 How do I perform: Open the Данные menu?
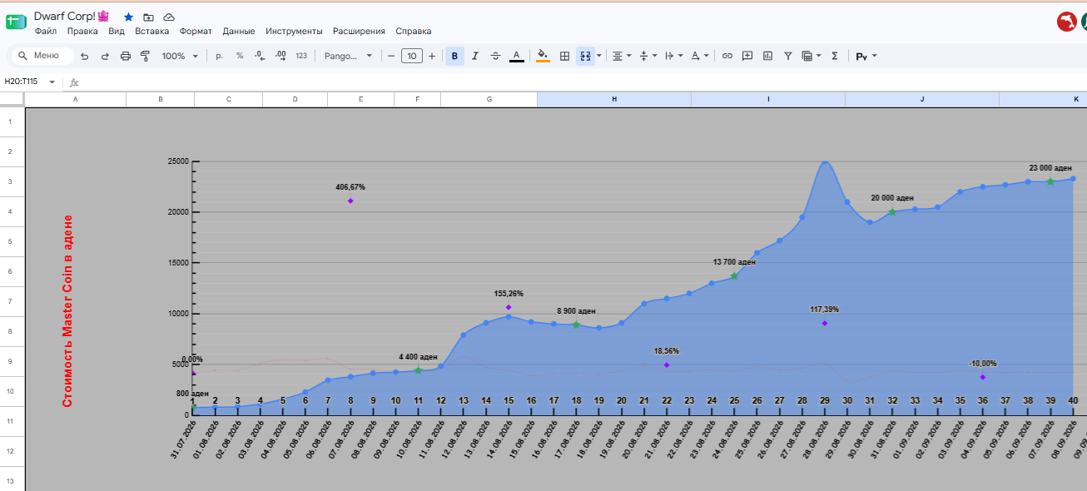pyautogui.click(x=239, y=31)
